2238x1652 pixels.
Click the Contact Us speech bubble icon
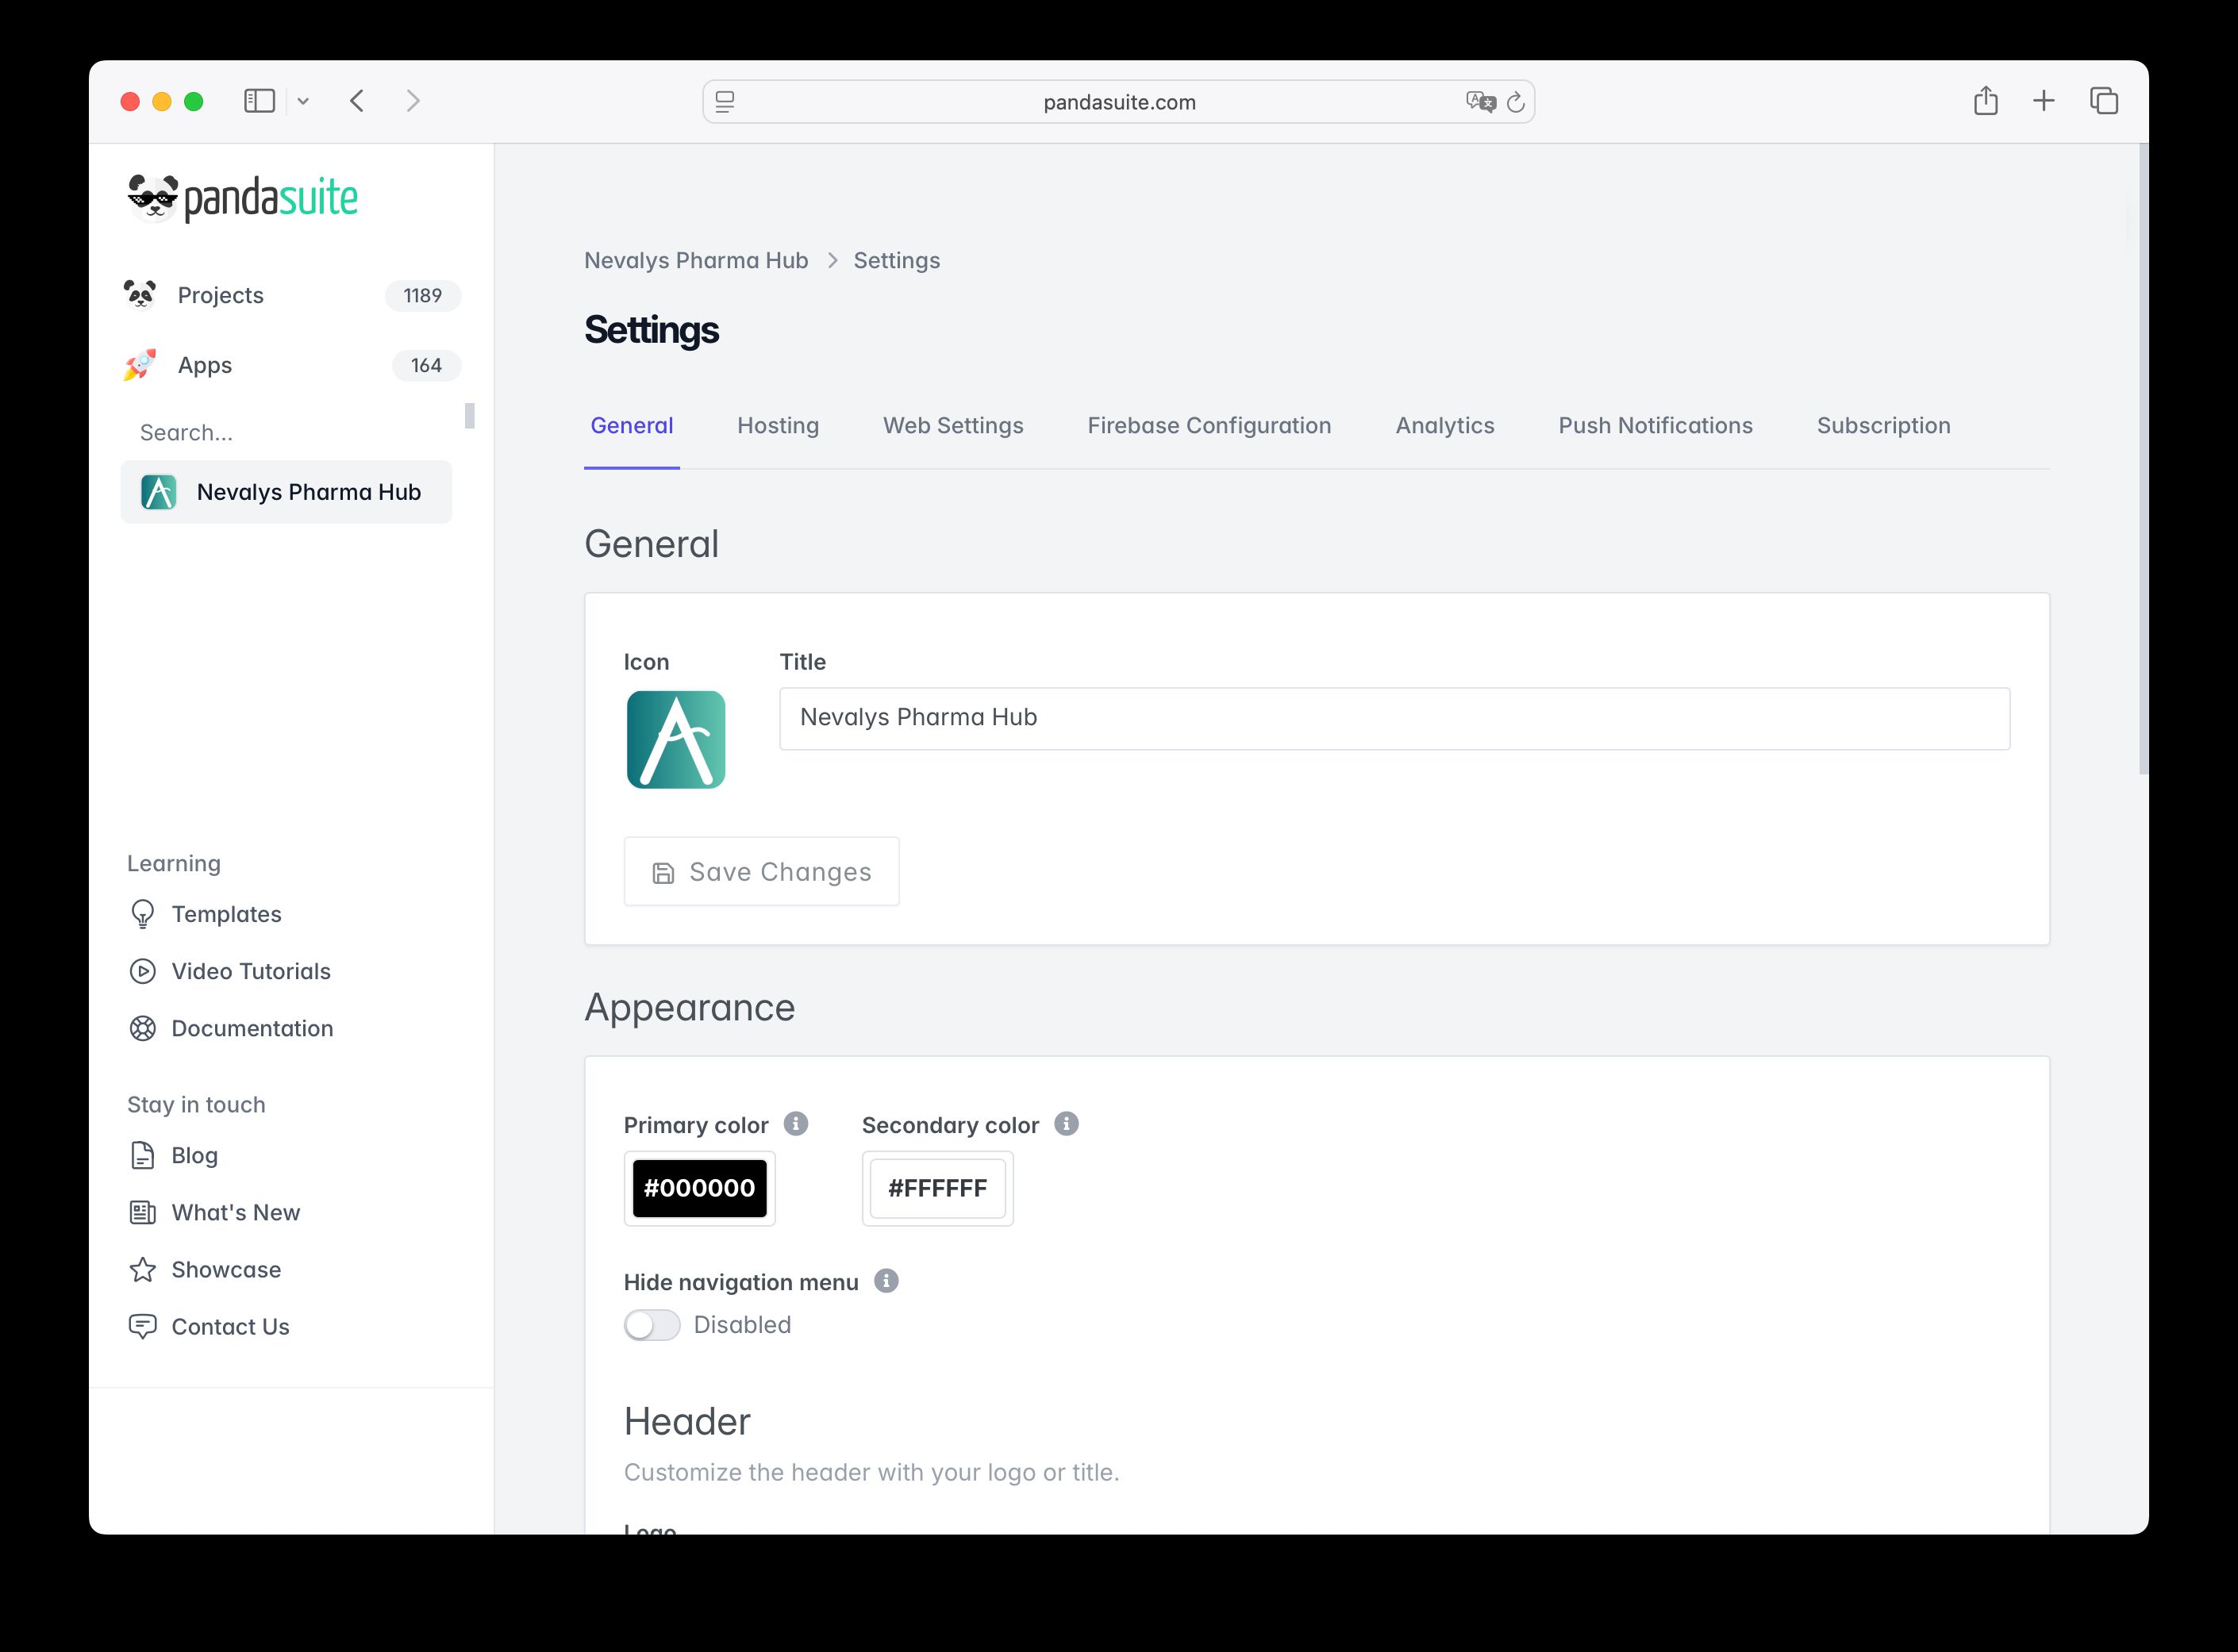(143, 1326)
